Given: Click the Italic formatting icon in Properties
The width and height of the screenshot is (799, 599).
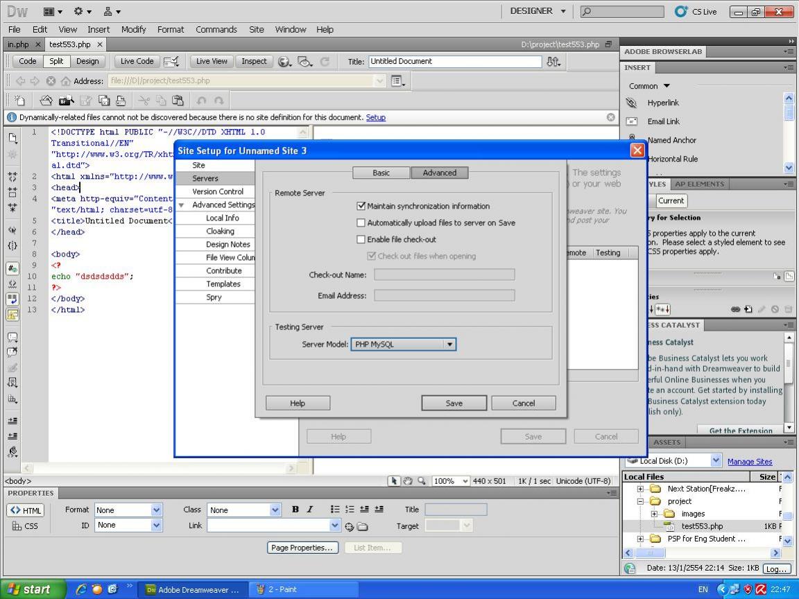Looking at the screenshot, I should pos(309,510).
